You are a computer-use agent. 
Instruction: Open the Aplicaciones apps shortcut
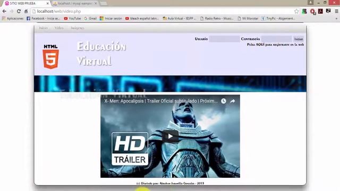tap(13, 19)
